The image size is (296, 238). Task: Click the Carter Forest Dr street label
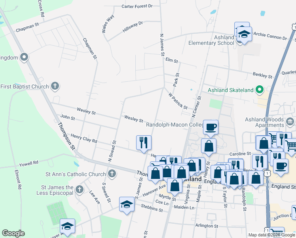(137, 6)
